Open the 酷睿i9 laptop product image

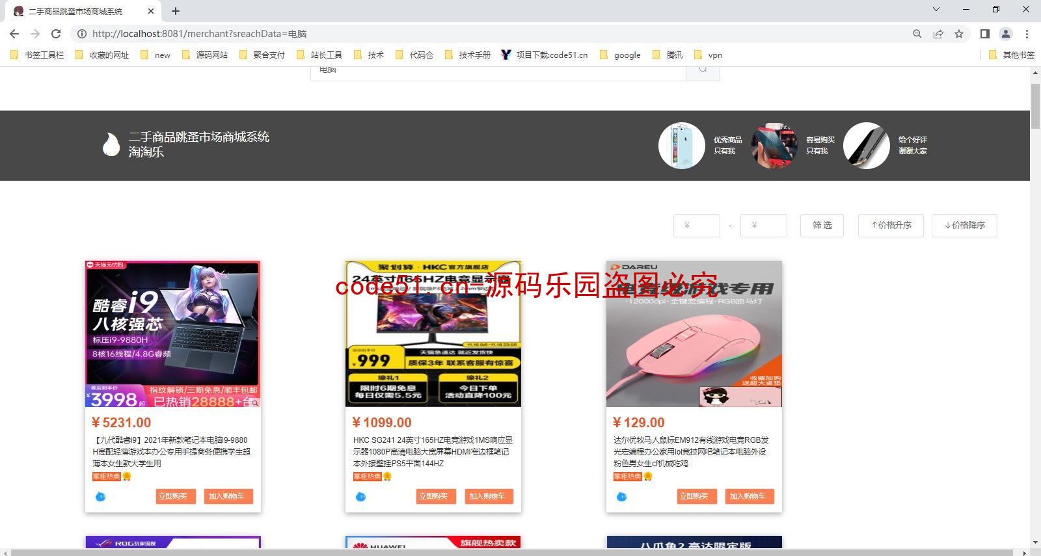coord(173,334)
